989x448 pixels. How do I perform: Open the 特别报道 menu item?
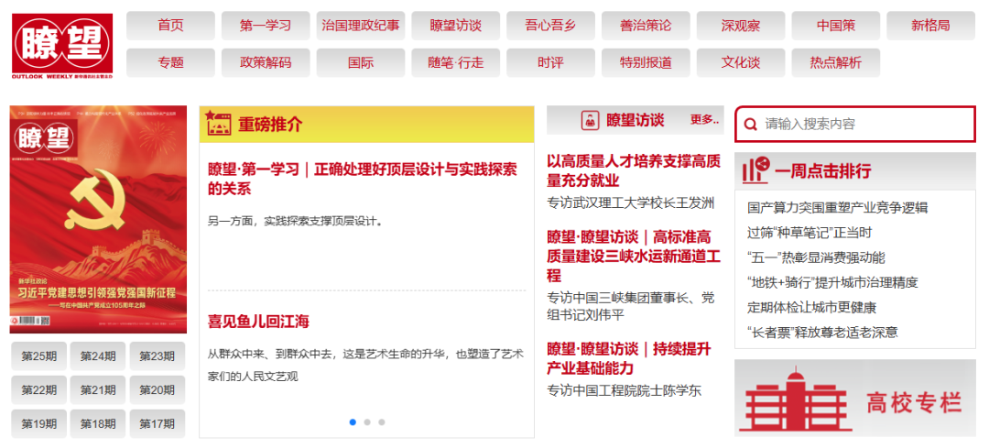pos(646,62)
